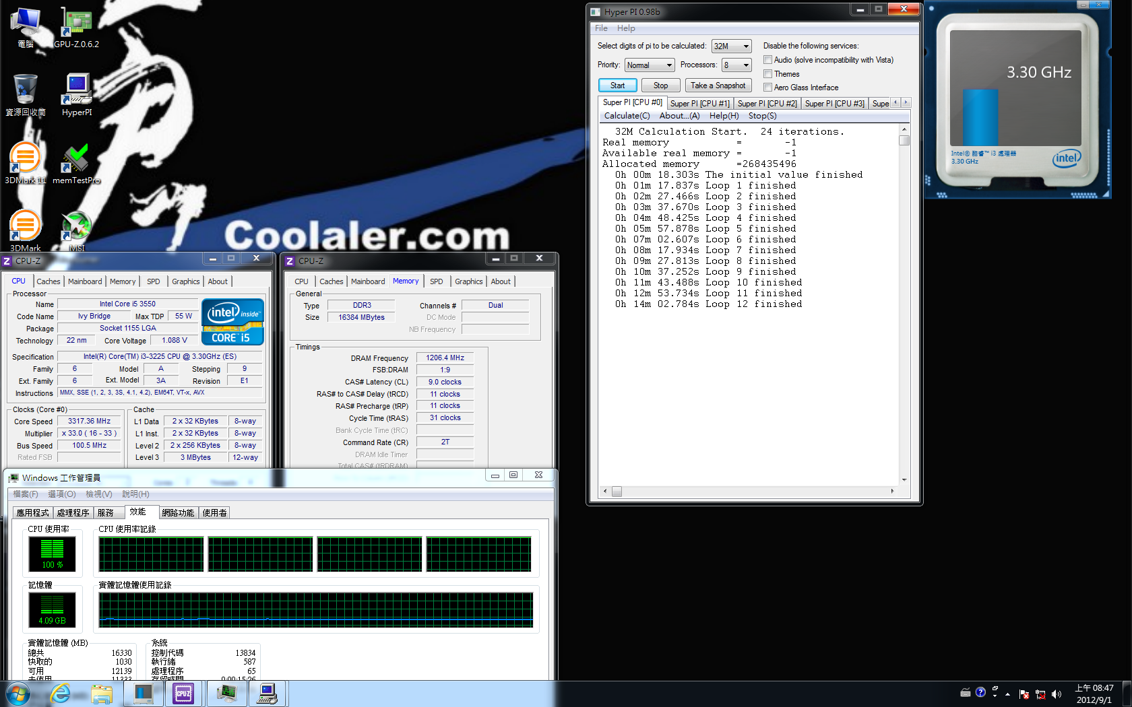
Task: Click the Super PI vertical scrollbar down arrow
Action: pyautogui.click(x=904, y=479)
